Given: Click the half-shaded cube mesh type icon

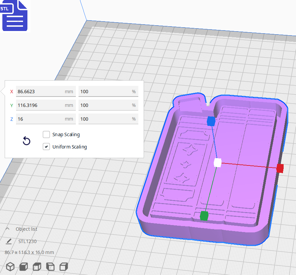Looking at the screenshot, I should click(x=37, y=266).
